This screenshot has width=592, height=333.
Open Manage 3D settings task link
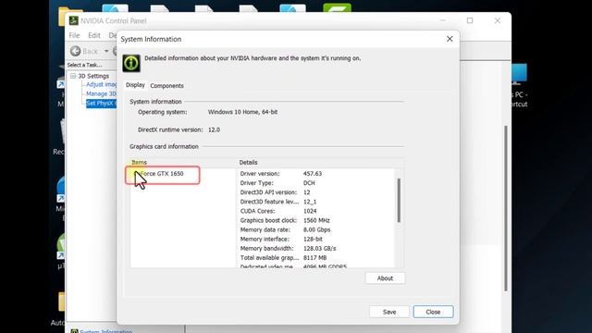(101, 93)
